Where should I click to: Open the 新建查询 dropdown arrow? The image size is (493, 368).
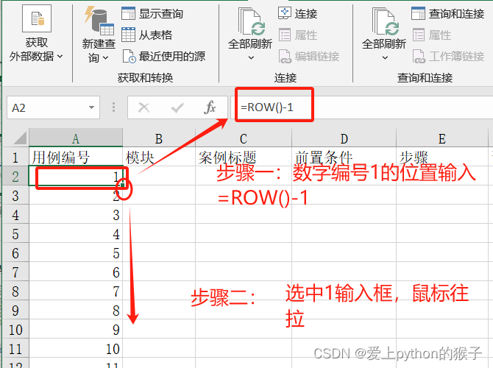pos(106,58)
